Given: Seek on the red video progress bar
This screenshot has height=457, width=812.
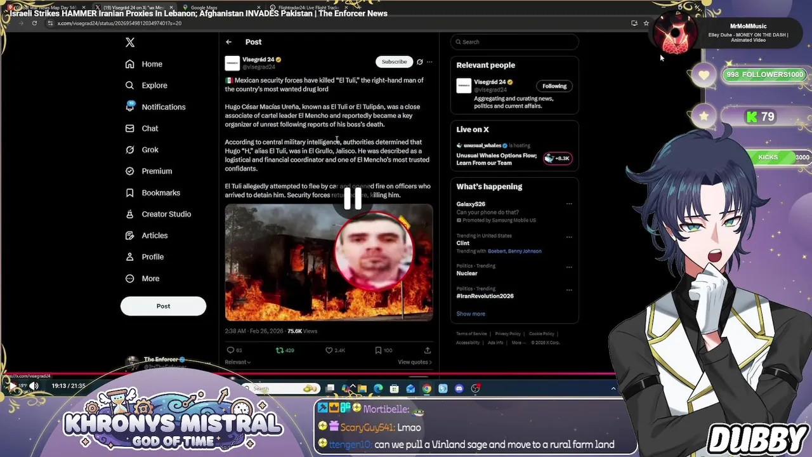Looking at the screenshot, I should 308,374.
